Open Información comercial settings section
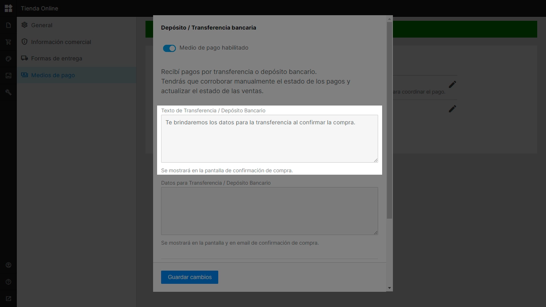The image size is (546, 307). (x=76, y=42)
